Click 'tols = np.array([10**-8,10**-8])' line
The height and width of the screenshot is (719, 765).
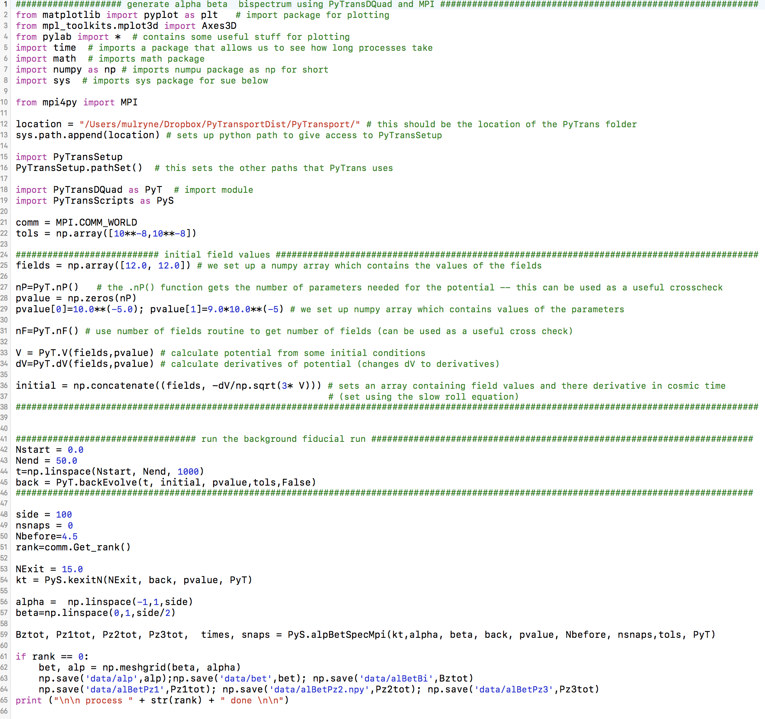106,233
